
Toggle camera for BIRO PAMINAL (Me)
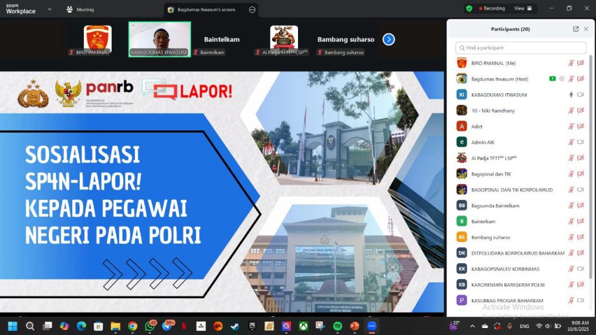[580, 64]
